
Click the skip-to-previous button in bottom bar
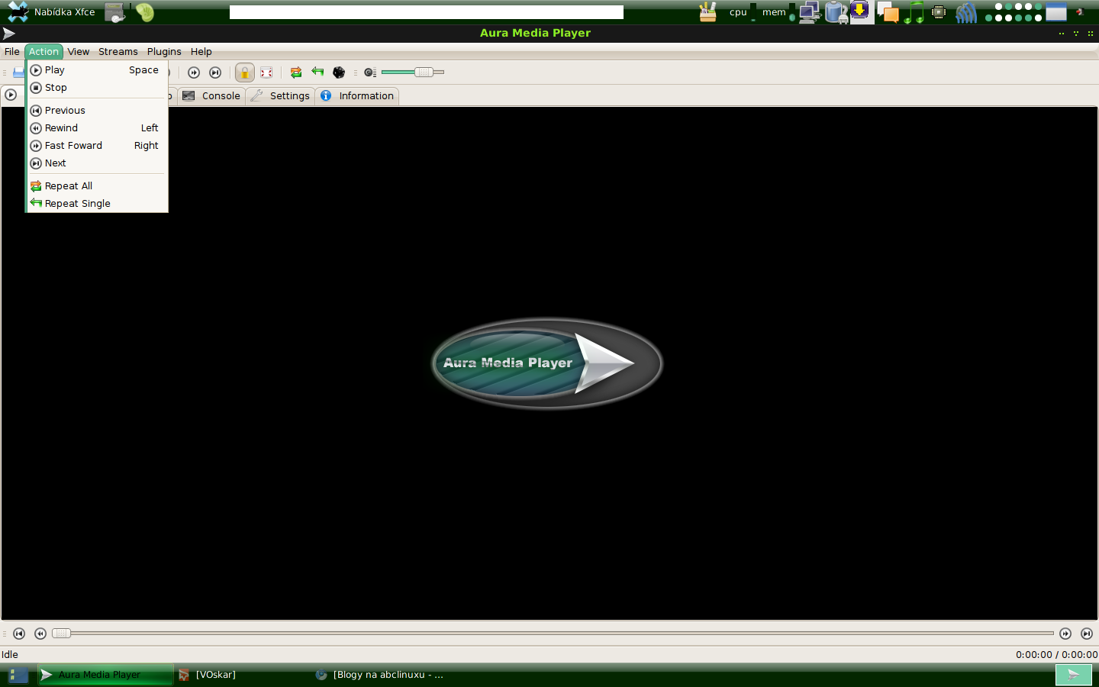click(19, 634)
